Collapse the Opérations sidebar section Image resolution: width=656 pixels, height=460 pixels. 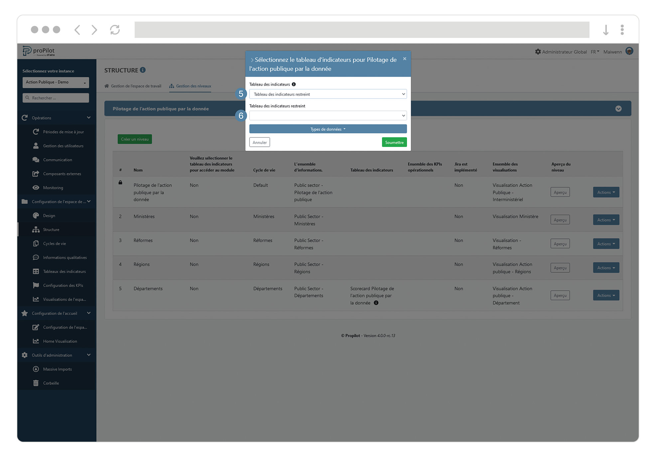(88, 118)
